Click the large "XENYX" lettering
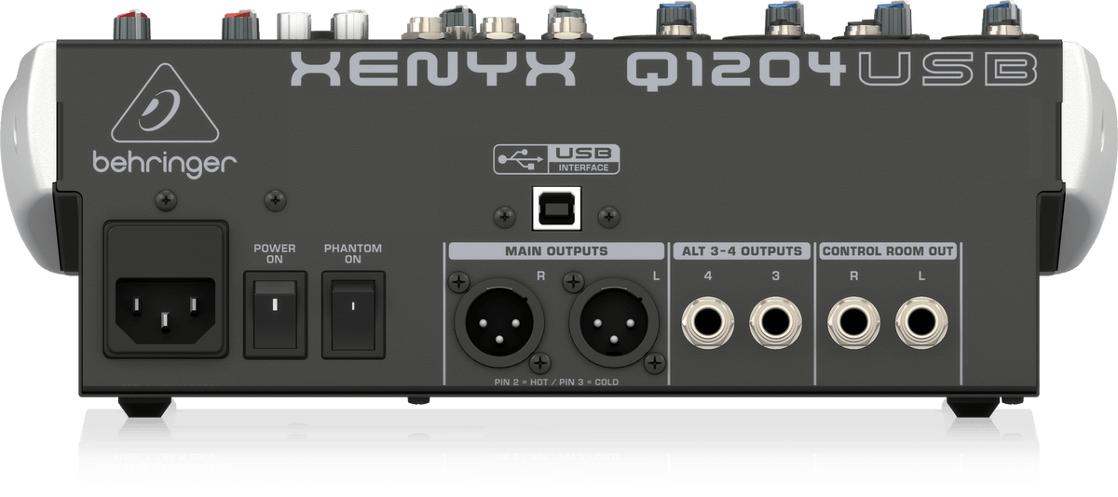 [x=432, y=70]
